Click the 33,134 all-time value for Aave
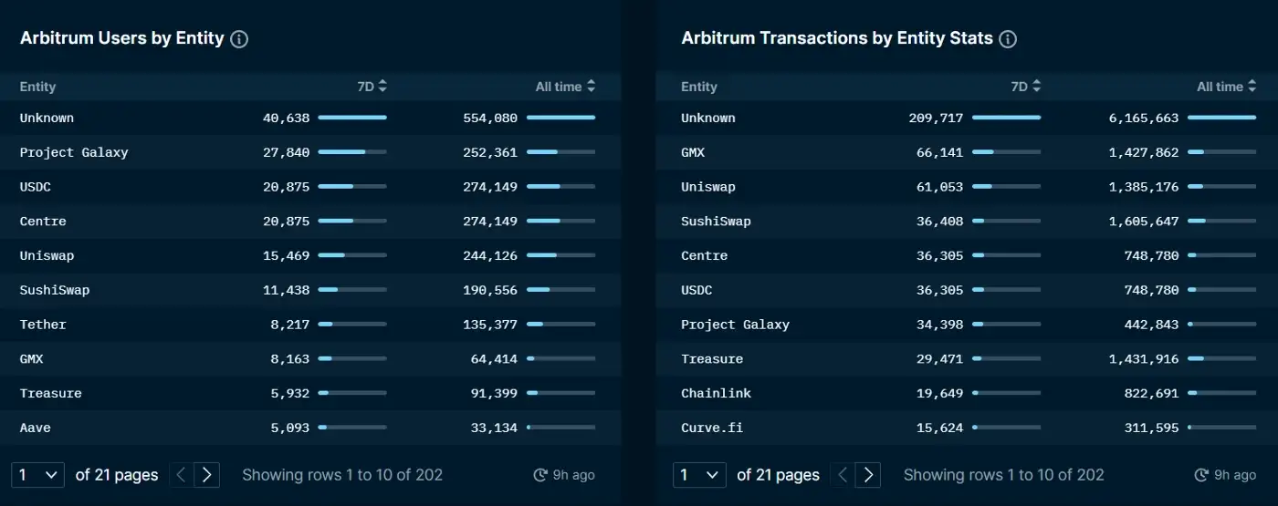The width and height of the screenshot is (1278, 506). (494, 428)
